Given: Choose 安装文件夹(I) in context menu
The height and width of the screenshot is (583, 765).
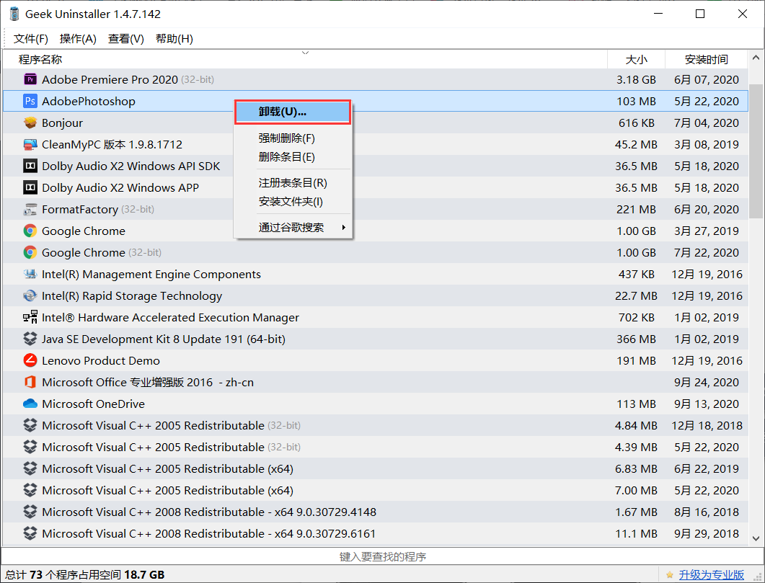Looking at the screenshot, I should pyautogui.click(x=293, y=201).
